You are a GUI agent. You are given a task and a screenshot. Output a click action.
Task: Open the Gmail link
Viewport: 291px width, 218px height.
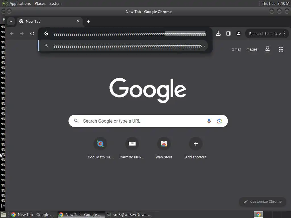pos(236,49)
